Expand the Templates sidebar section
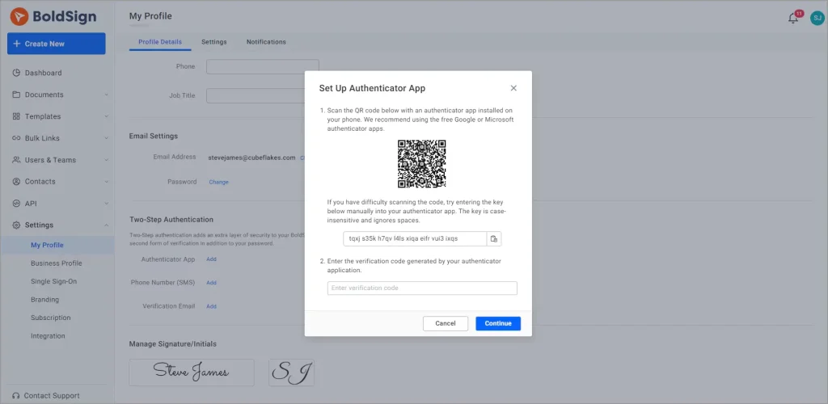 (x=107, y=116)
